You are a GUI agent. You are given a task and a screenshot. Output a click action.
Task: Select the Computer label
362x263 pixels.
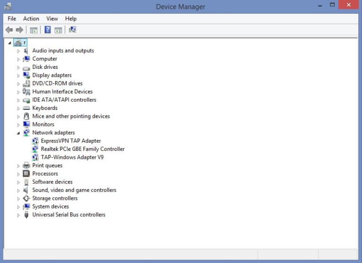point(45,59)
